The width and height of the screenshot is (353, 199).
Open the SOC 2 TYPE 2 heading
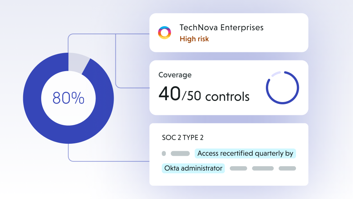pyautogui.click(x=183, y=138)
